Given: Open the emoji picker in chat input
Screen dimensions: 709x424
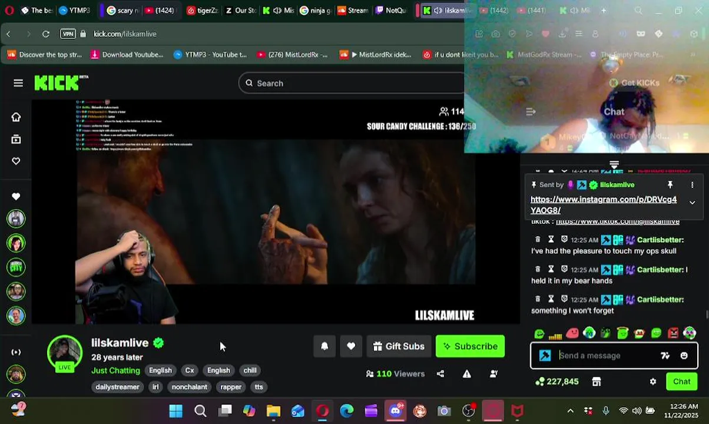Looking at the screenshot, I should (x=684, y=356).
